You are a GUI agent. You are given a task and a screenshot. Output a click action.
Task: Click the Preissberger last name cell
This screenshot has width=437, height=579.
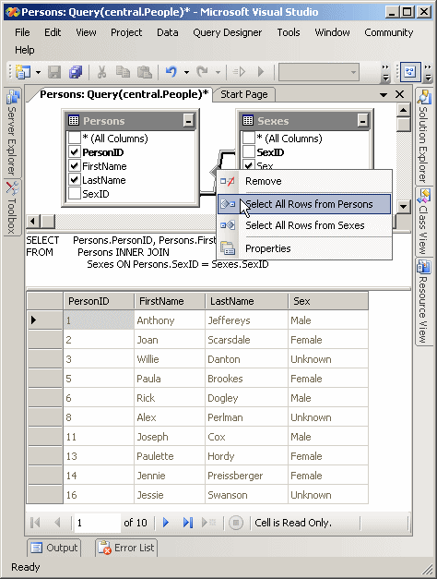coord(246,476)
